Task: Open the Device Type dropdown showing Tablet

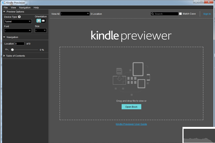Action: [x=18, y=21]
